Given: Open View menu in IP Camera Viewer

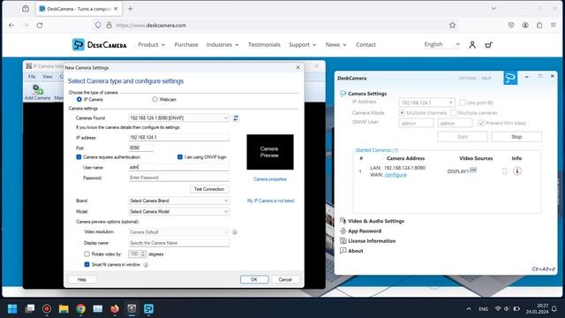Looking at the screenshot, I should [47, 77].
